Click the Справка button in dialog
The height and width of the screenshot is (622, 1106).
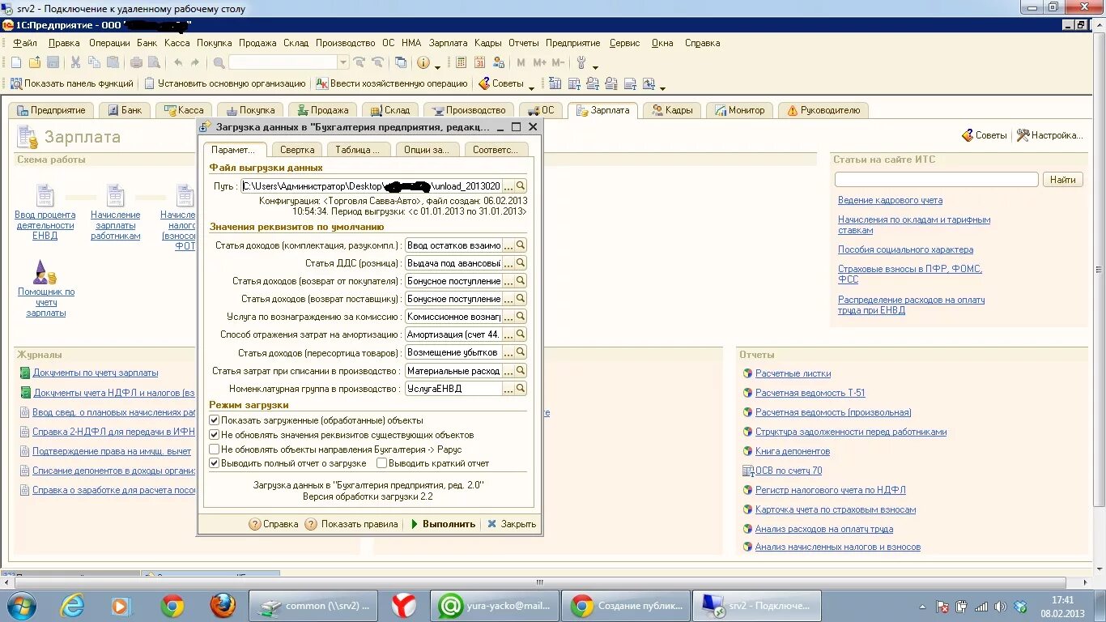pos(274,524)
